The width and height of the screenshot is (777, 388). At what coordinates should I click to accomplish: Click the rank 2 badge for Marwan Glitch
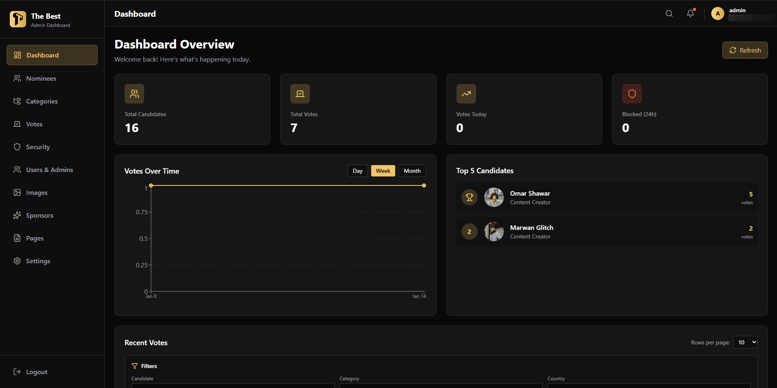click(x=469, y=231)
